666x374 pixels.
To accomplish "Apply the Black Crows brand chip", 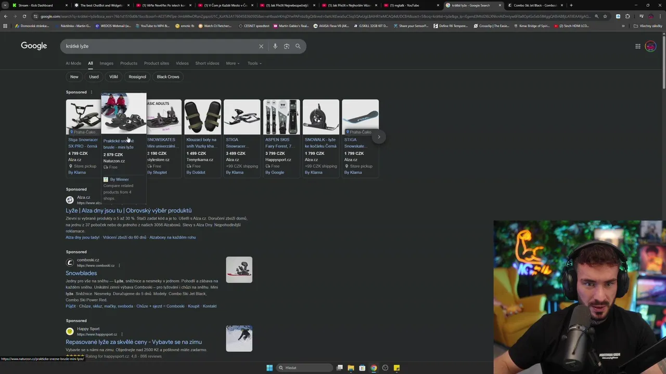I will [x=168, y=77].
